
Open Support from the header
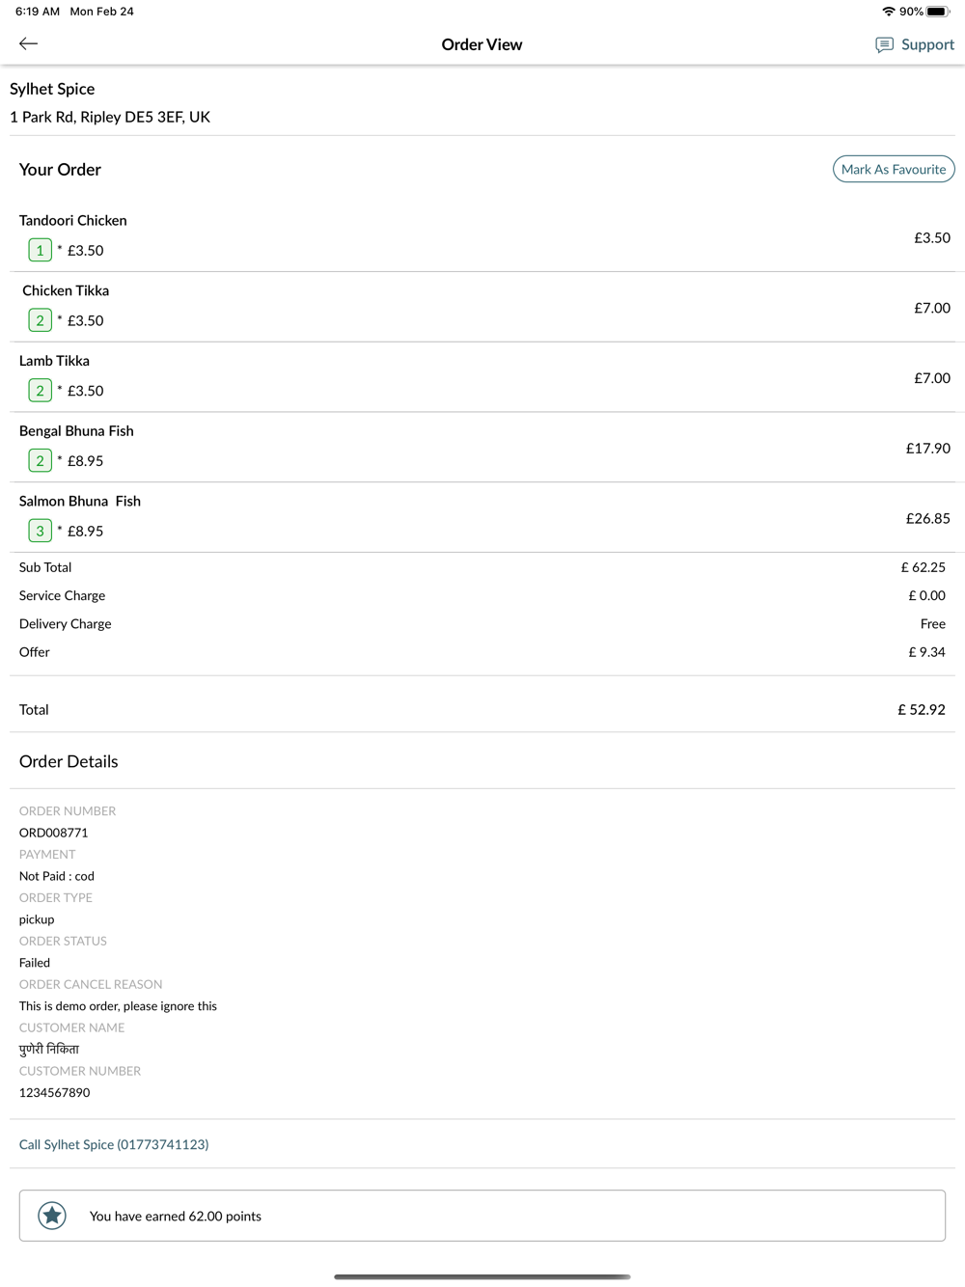point(915,44)
